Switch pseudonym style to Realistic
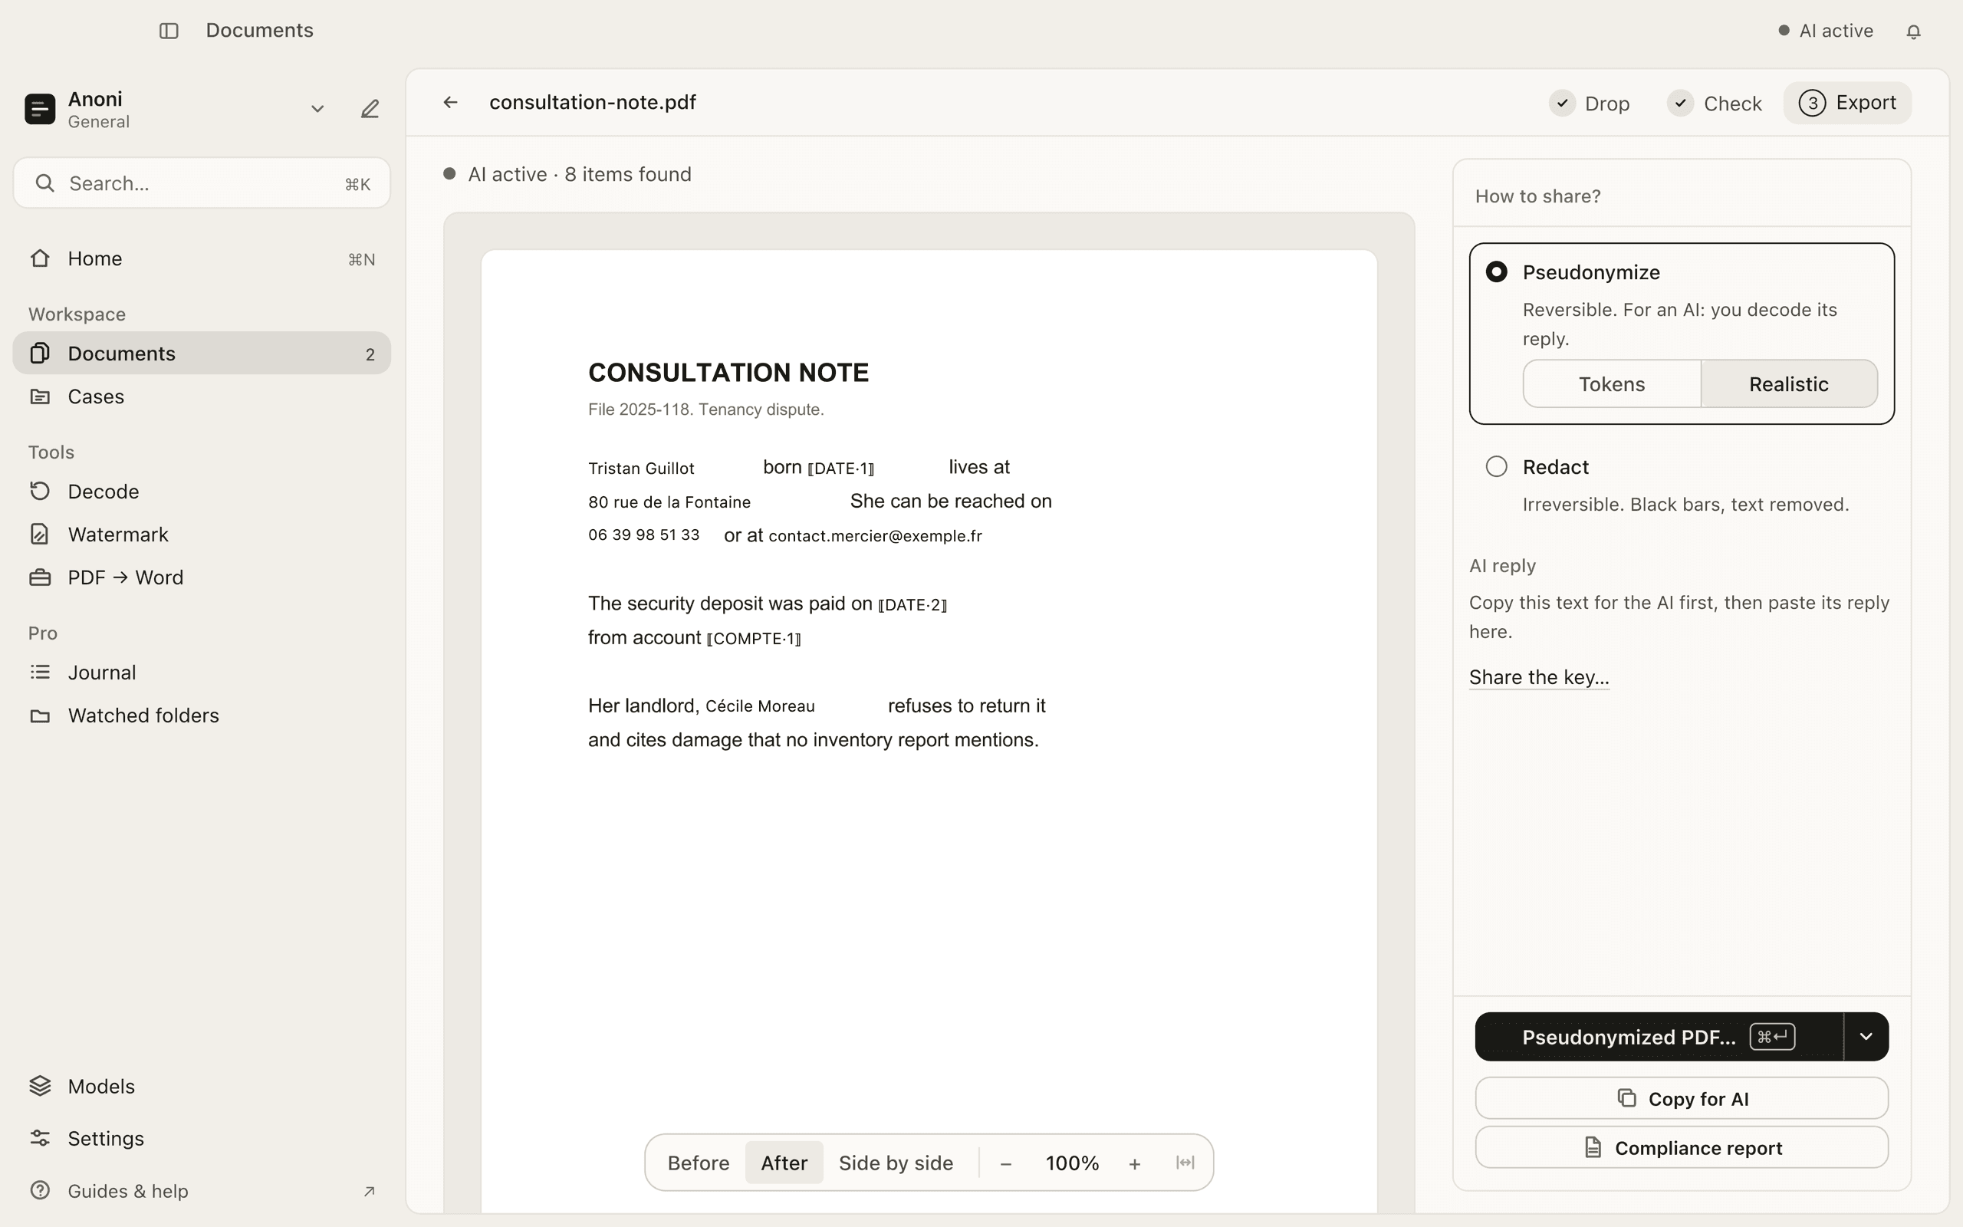This screenshot has width=1963, height=1227. coord(1789,384)
